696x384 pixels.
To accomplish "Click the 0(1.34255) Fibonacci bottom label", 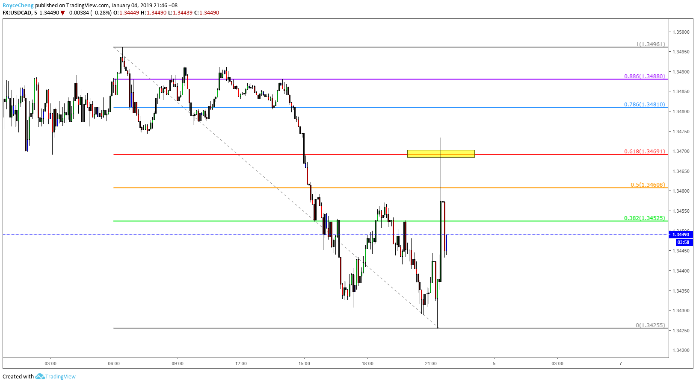I will point(650,325).
